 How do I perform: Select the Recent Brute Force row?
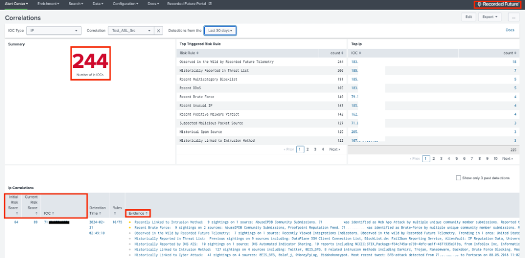coord(261,96)
